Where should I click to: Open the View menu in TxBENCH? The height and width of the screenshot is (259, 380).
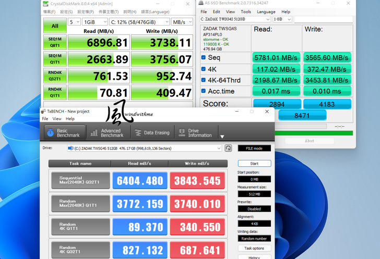point(57,119)
